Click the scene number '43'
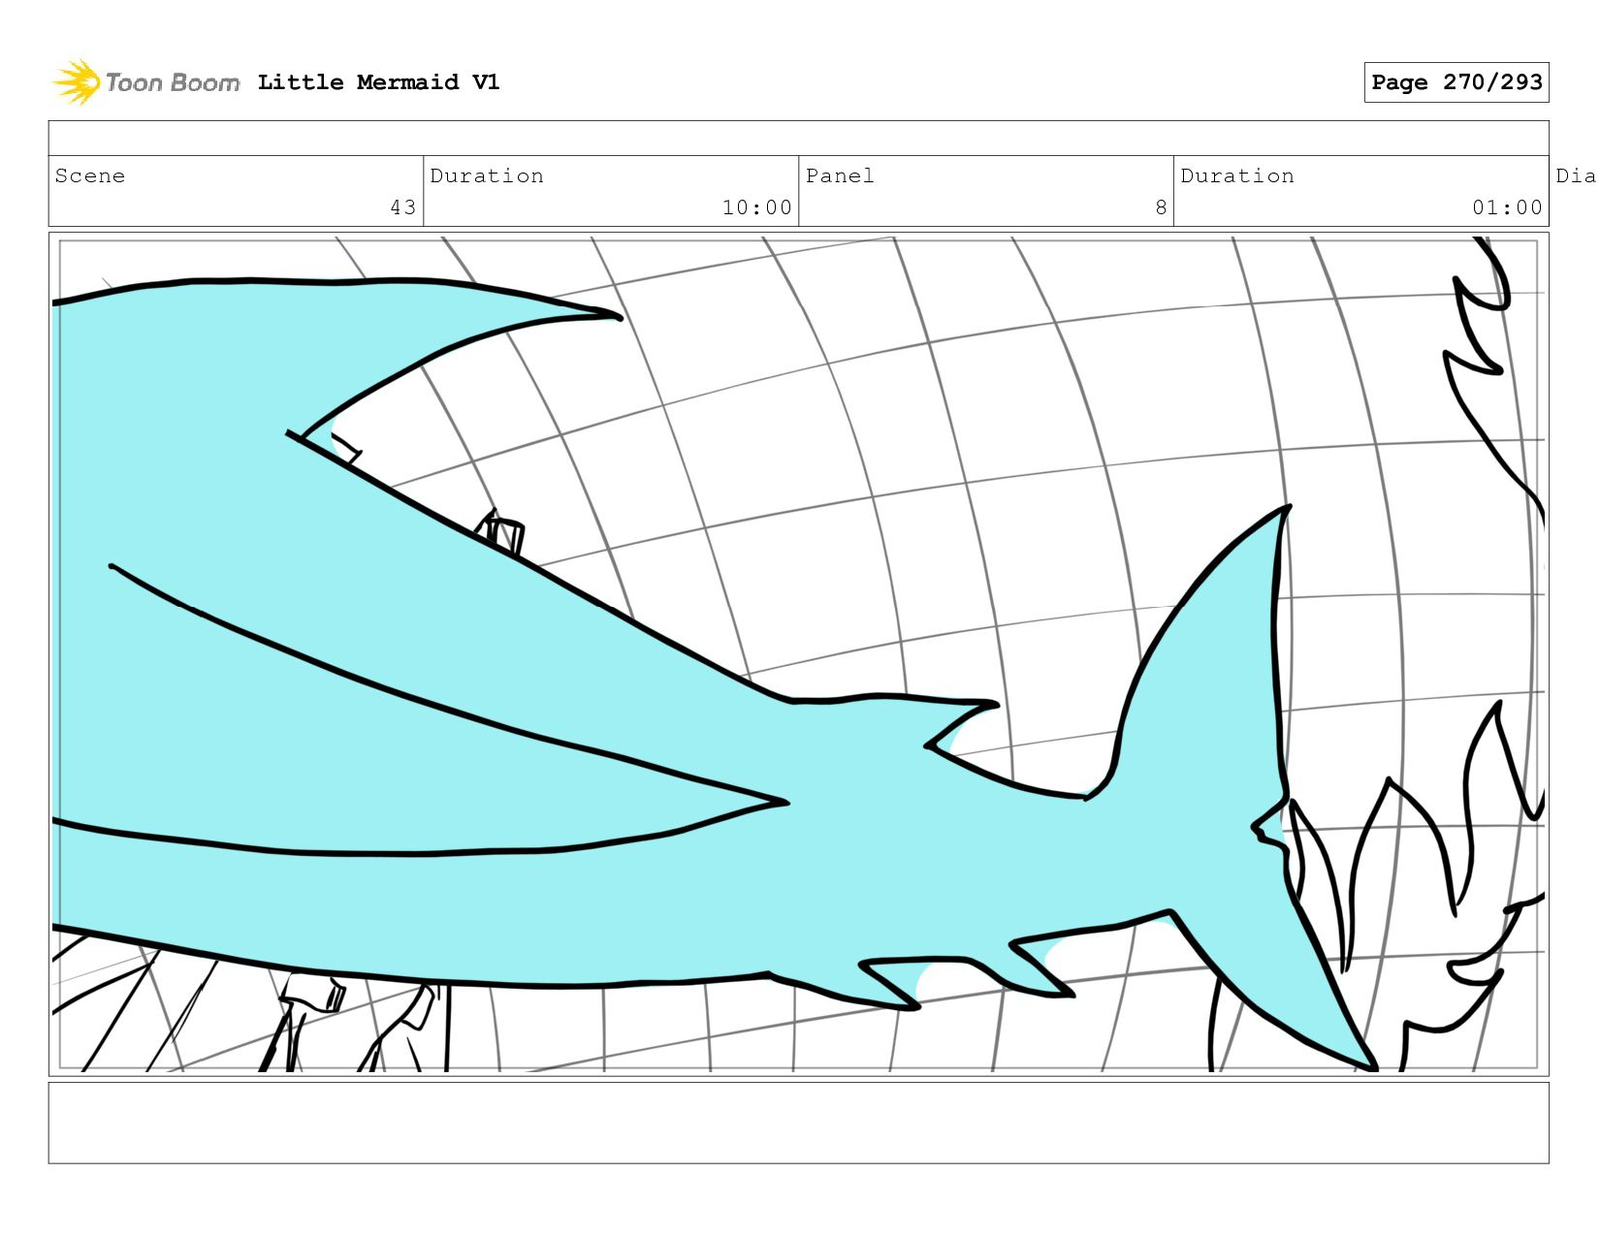 coord(403,207)
